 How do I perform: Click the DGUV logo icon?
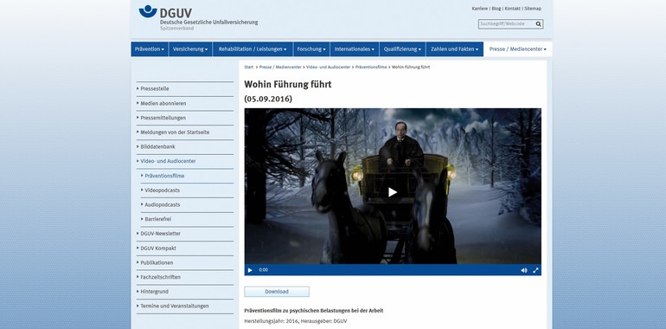click(x=148, y=11)
